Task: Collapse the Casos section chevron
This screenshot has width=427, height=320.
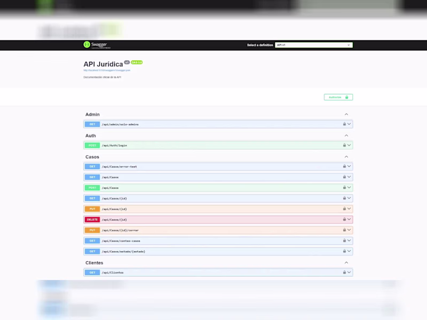Action: coord(346,157)
